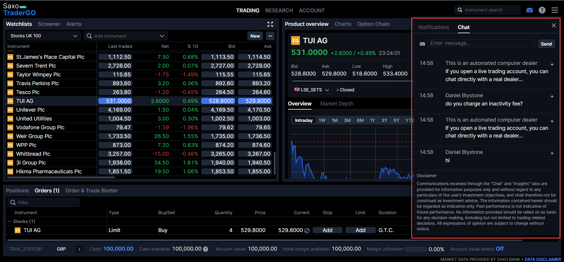Sort watchlist by the % 1D column

click(x=193, y=46)
